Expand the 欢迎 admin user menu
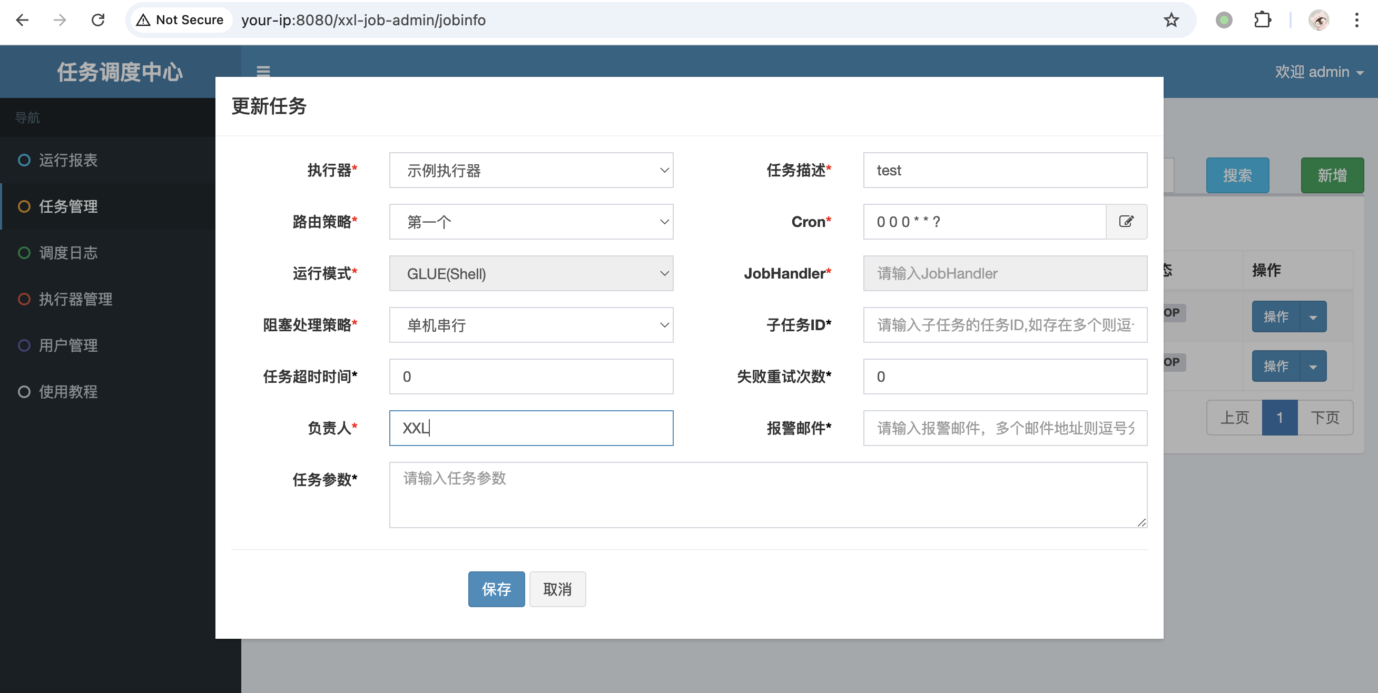1378x693 pixels. point(1318,72)
